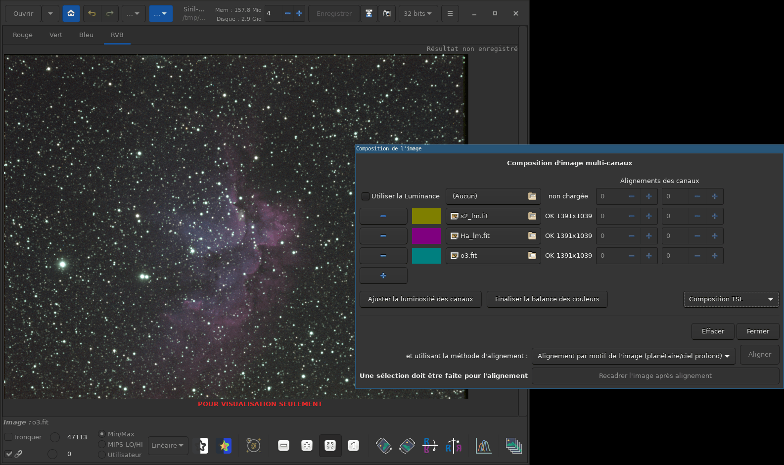Increase the thread count stepper plus
Image resolution: width=784 pixels, height=465 pixels.
coord(299,13)
